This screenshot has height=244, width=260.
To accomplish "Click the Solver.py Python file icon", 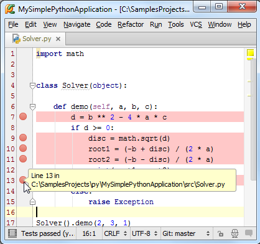I will click(x=16, y=39).
